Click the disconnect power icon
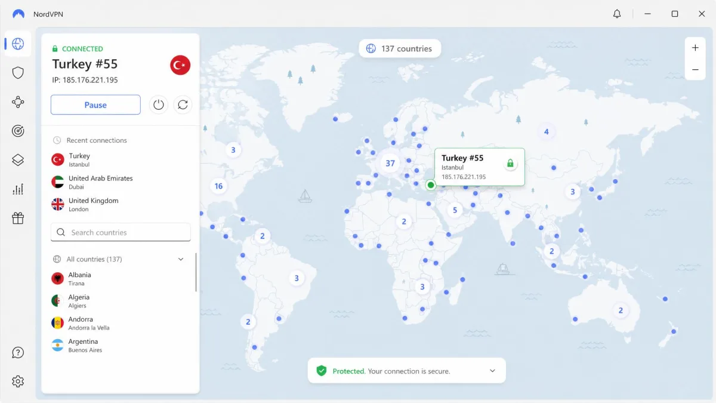 158,104
